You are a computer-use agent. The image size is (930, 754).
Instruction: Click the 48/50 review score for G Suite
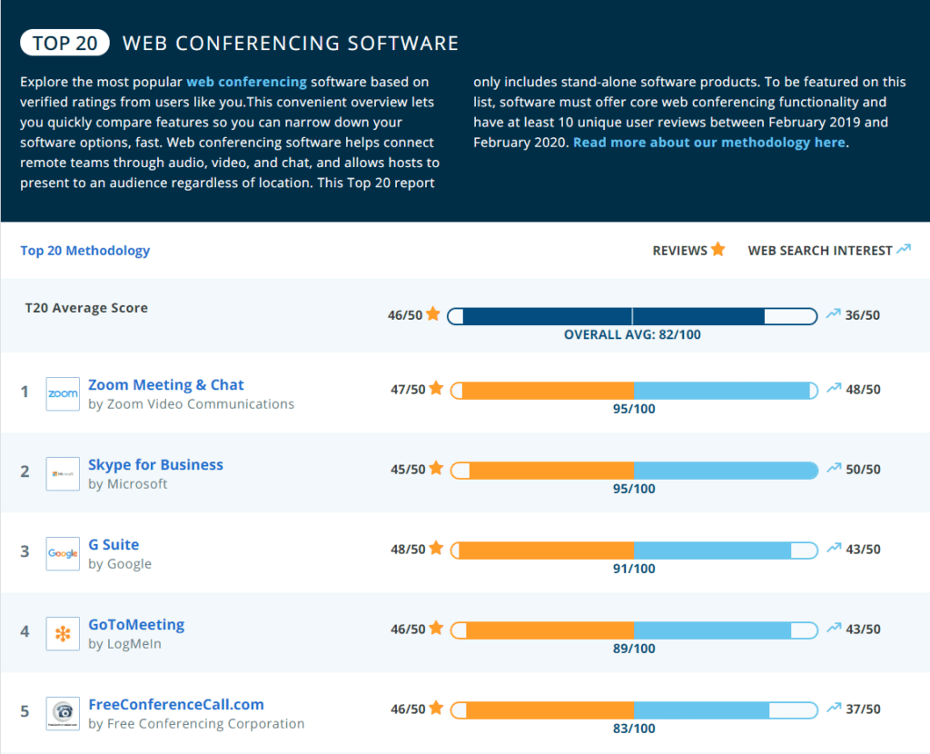(408, 550)
